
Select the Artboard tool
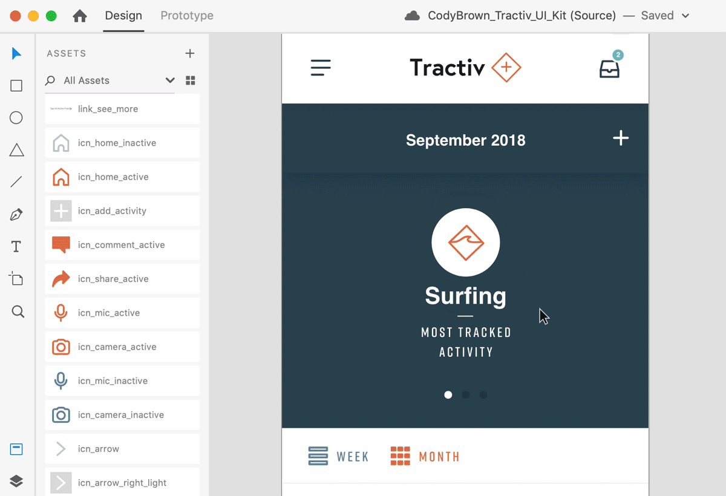point(16,279)
